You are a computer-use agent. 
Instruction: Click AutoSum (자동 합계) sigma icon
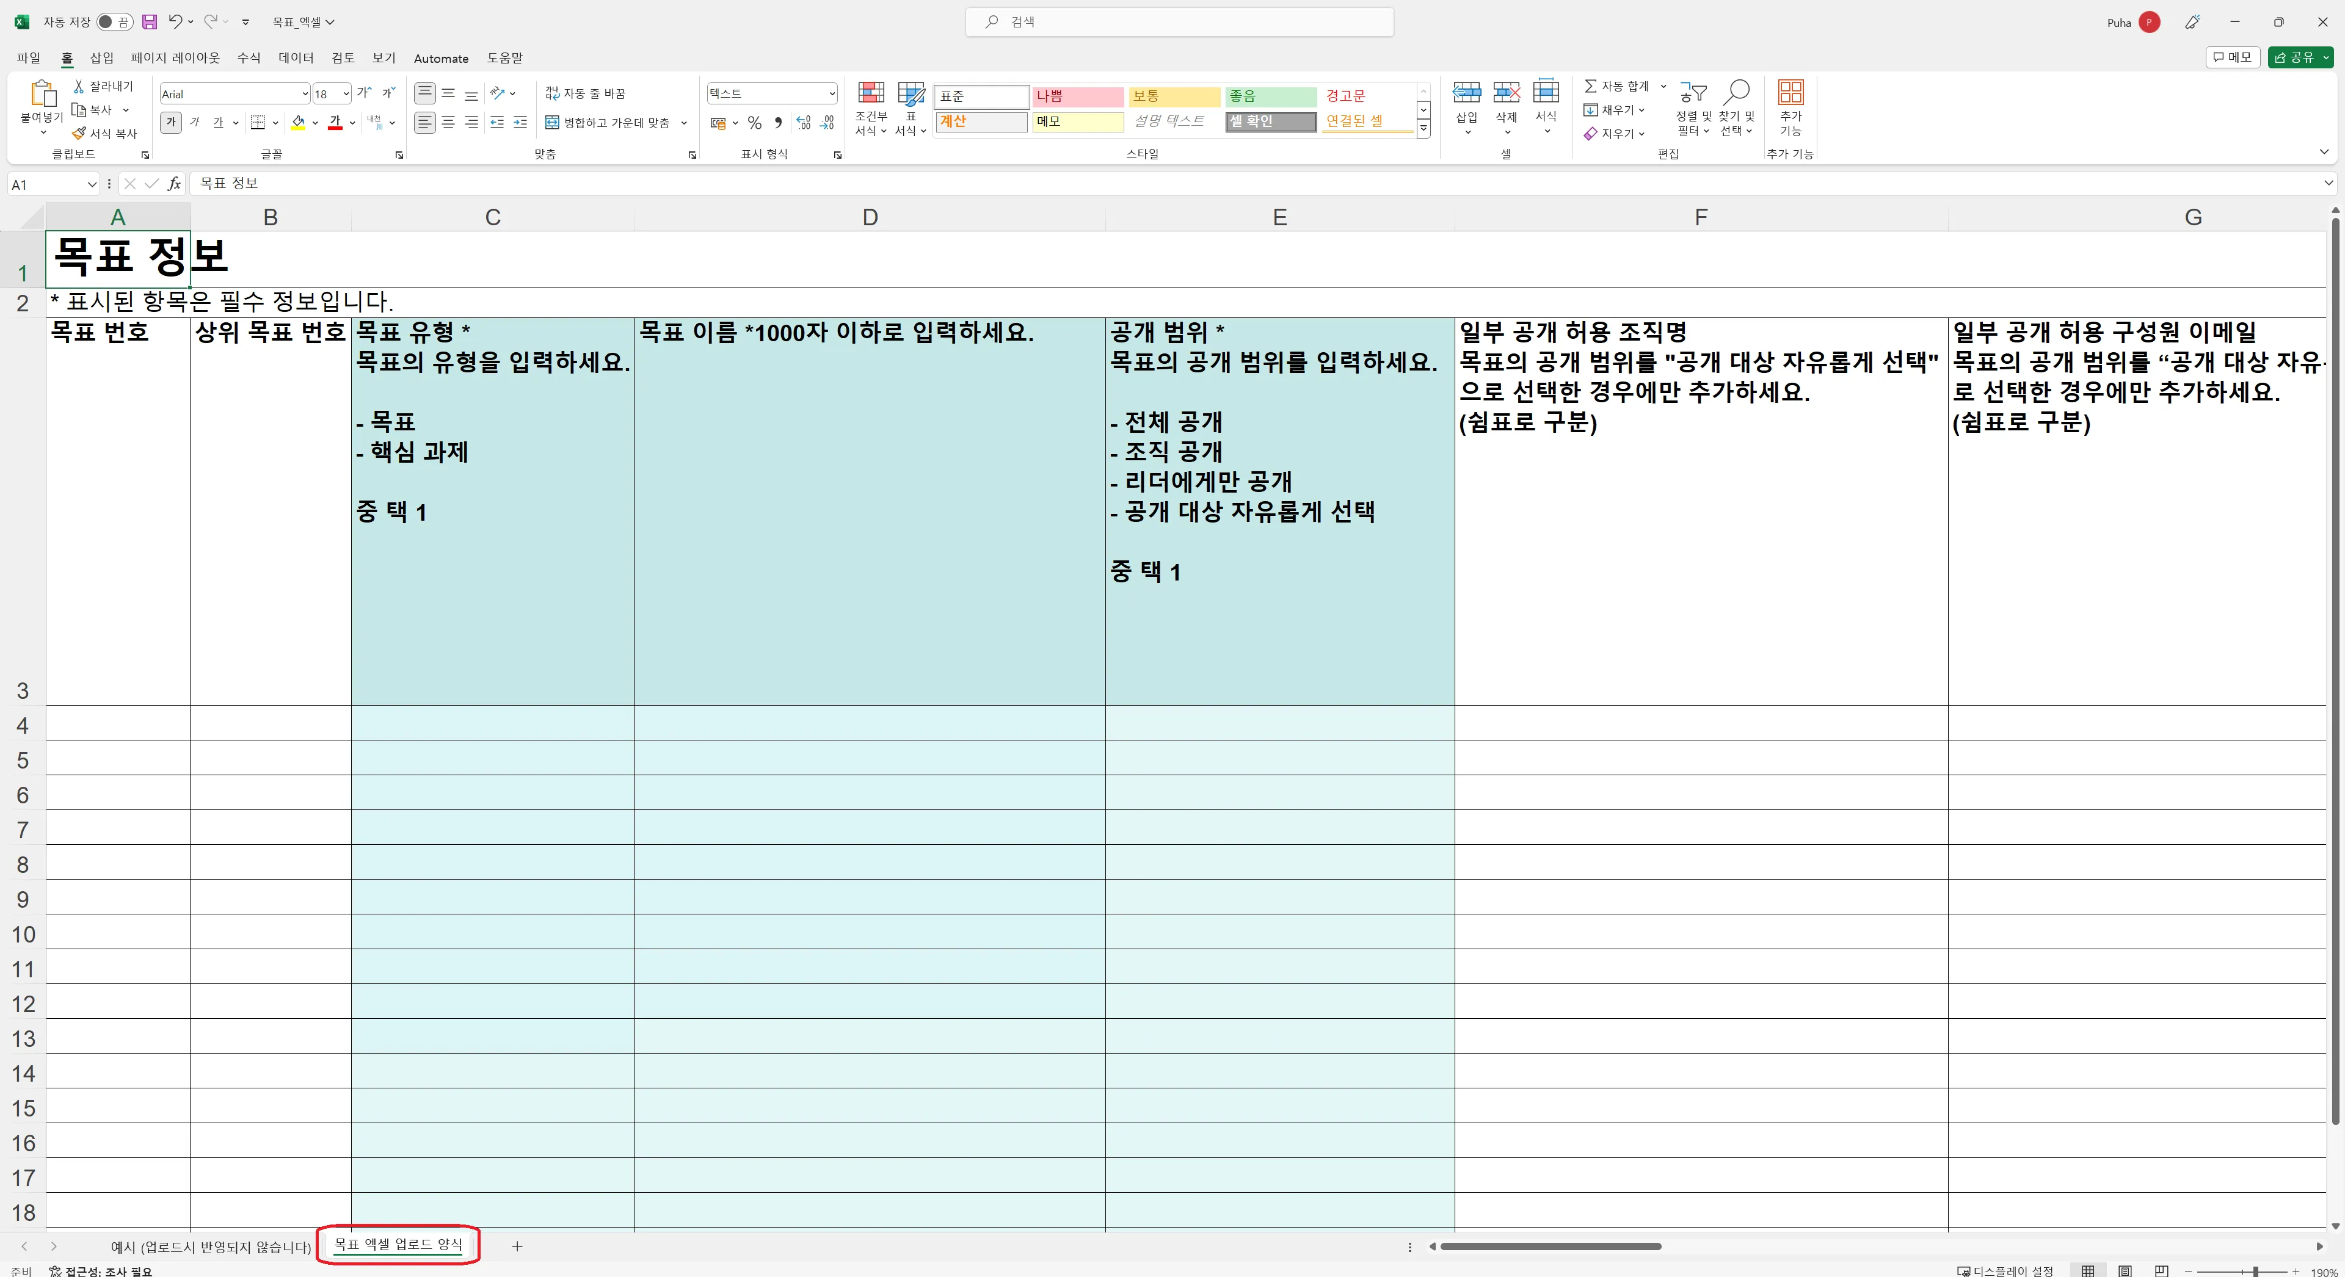pos(1591,85)
